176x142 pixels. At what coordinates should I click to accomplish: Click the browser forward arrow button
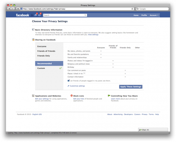(x=13, y=9)
